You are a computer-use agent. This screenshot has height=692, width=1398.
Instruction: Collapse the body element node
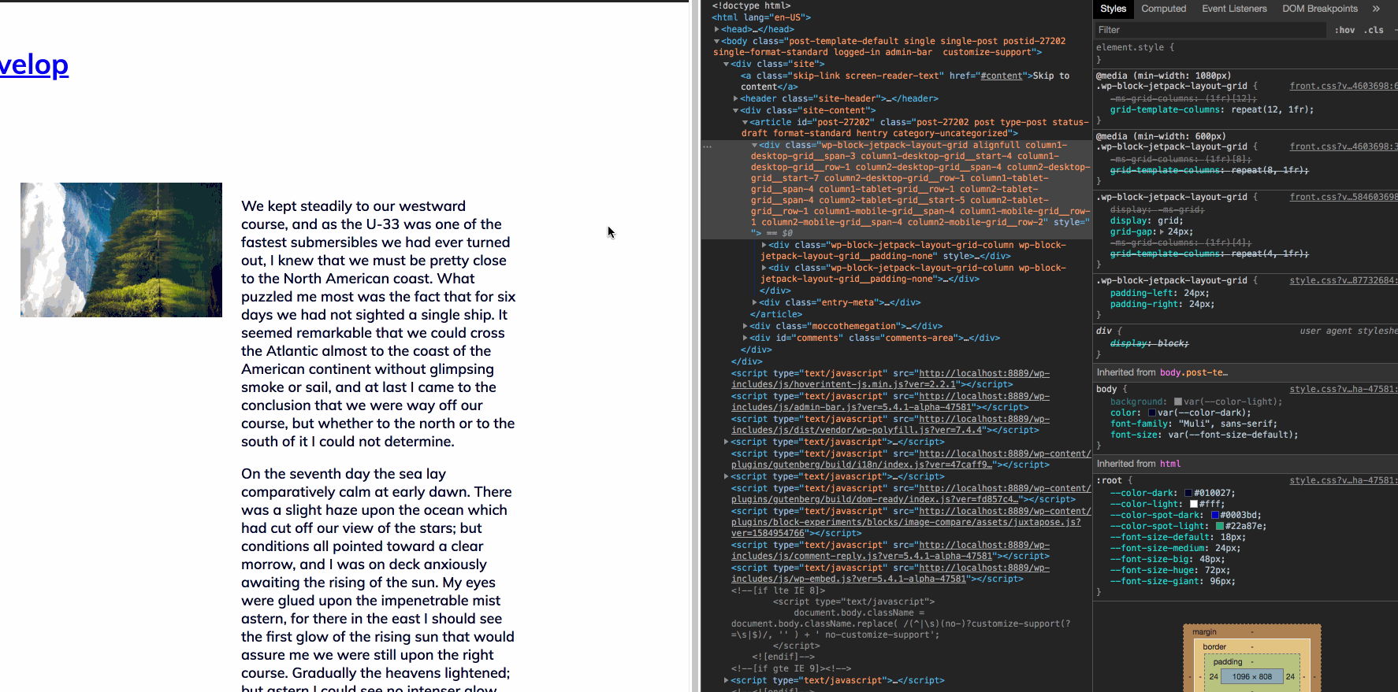click(x=716, y=41)
